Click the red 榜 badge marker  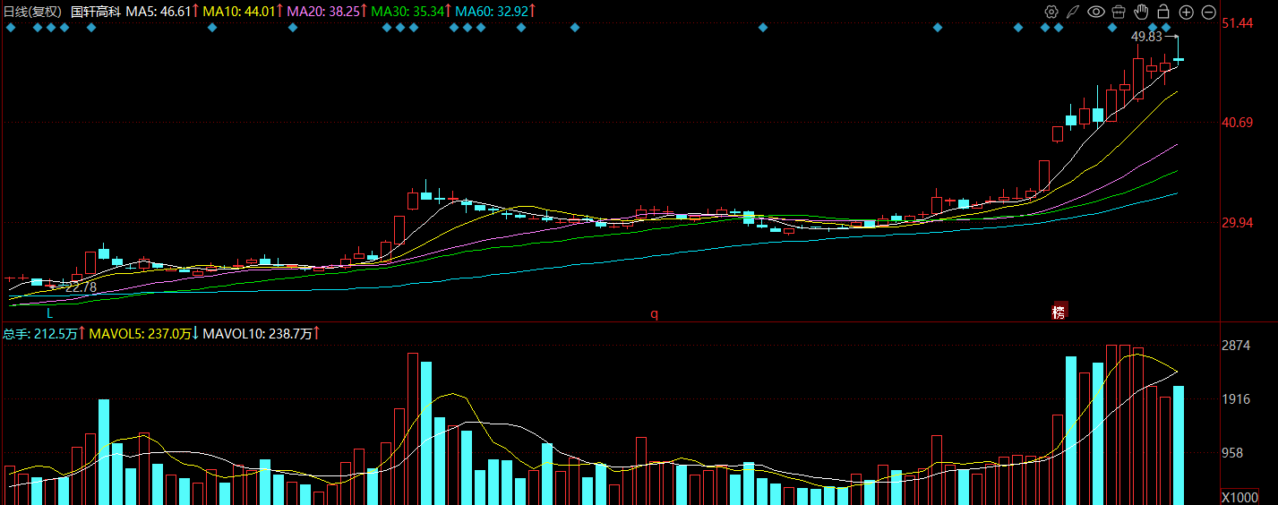coord(1059,312)
